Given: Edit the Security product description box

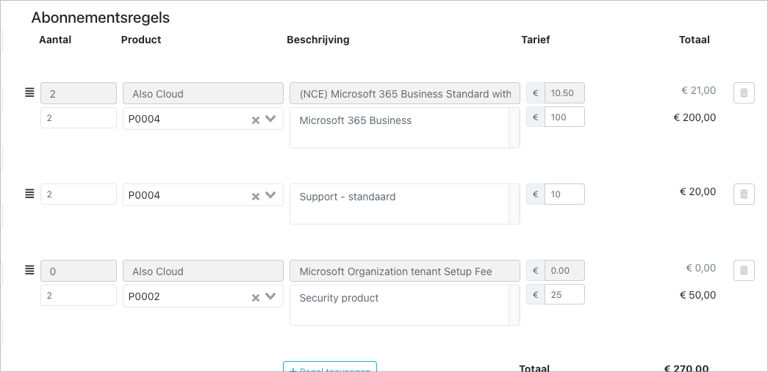Looking at the screenshot, I should coord(404,305).
